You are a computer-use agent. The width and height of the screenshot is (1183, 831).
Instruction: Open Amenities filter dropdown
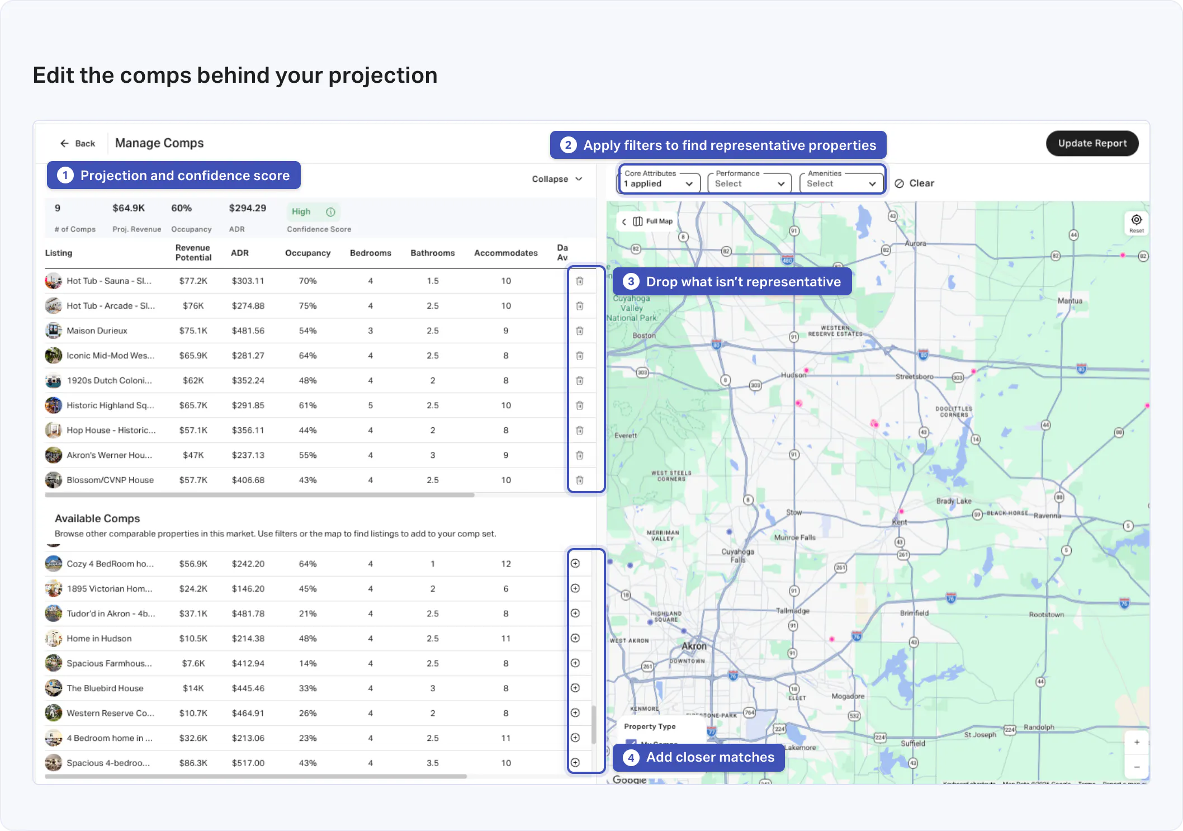[x=841, y=182]
